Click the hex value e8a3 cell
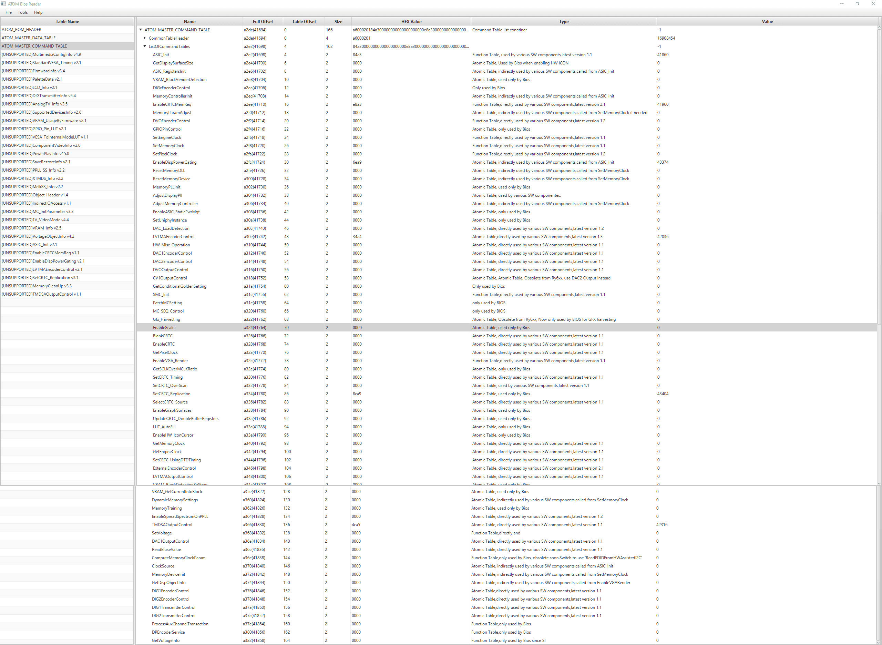The width and height of the screenshot is (882, 645). coord(411,104)
